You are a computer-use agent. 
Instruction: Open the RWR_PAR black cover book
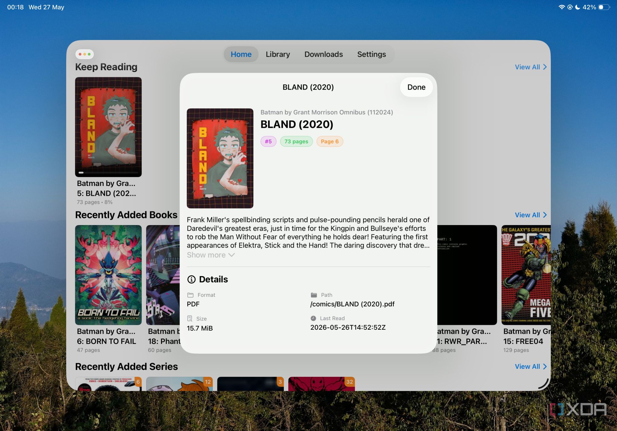coord(467,275)
